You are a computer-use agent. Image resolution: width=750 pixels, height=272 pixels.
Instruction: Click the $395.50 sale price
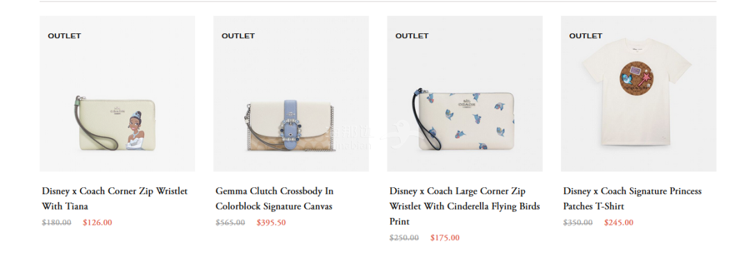point(272,222)
